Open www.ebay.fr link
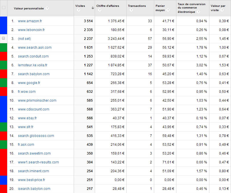The image size is (231, 193). pyautogui.click(x=27, y=118)
